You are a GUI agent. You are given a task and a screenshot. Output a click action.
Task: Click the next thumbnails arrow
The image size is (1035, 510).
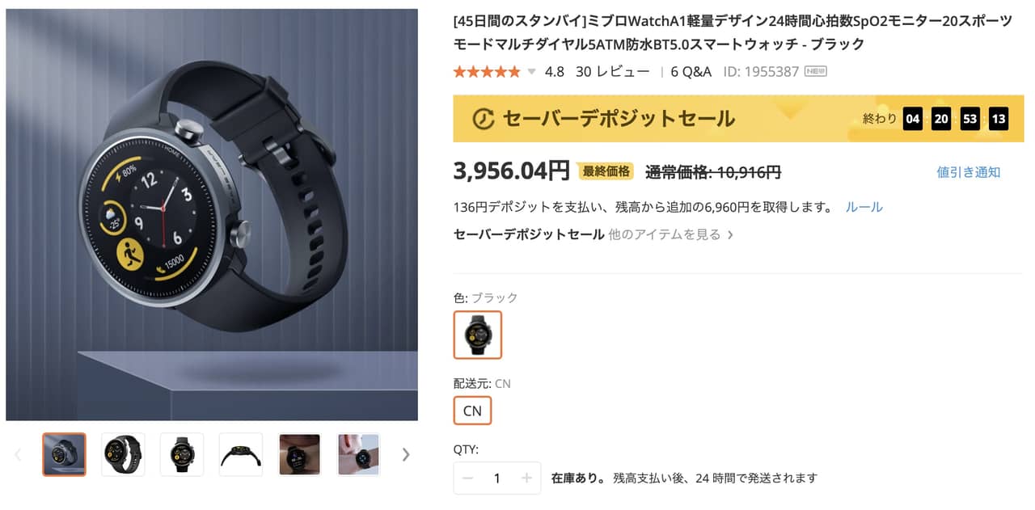click(x=406, y=454)
